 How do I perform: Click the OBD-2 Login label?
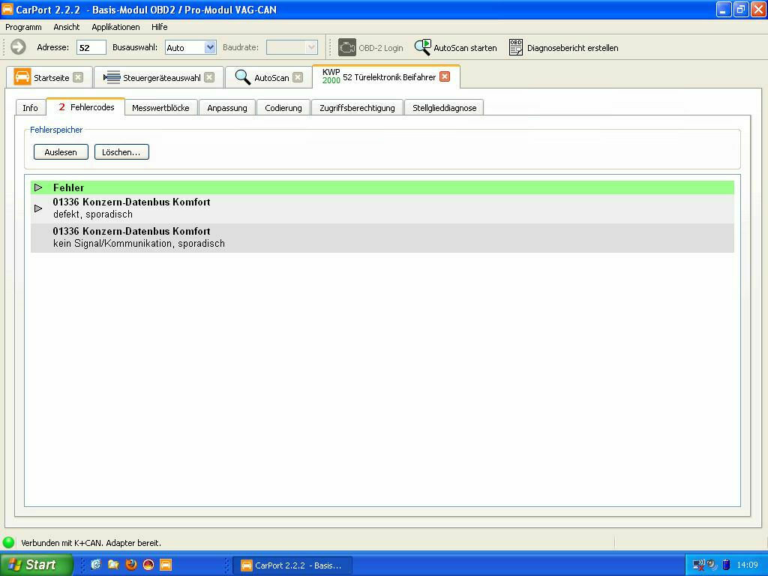pos(380,48)
